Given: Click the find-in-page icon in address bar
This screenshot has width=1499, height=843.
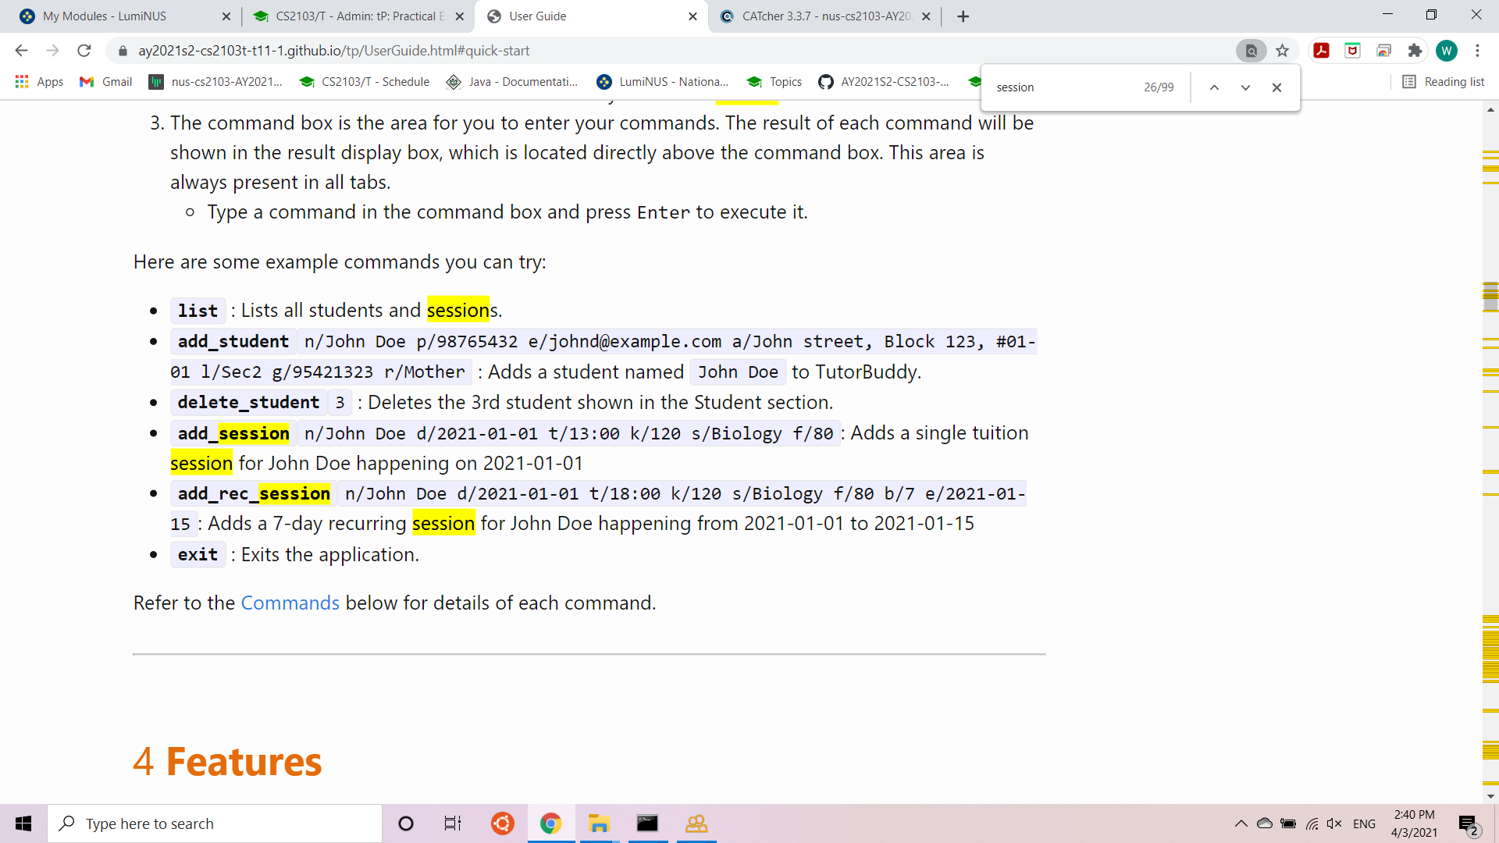Looking at the screenshot, I should (1251, 51).
